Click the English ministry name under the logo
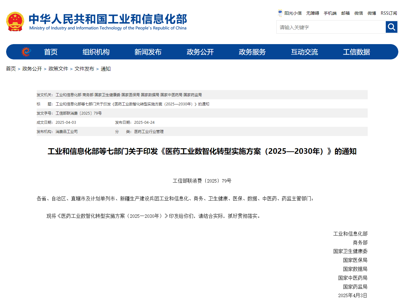 tap(108, 28)
